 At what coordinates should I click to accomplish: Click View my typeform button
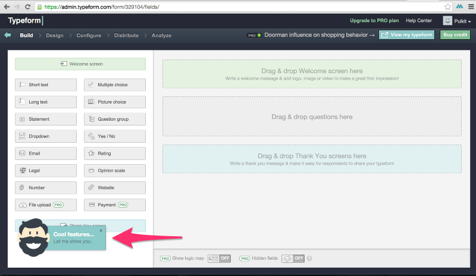(406, 35)
